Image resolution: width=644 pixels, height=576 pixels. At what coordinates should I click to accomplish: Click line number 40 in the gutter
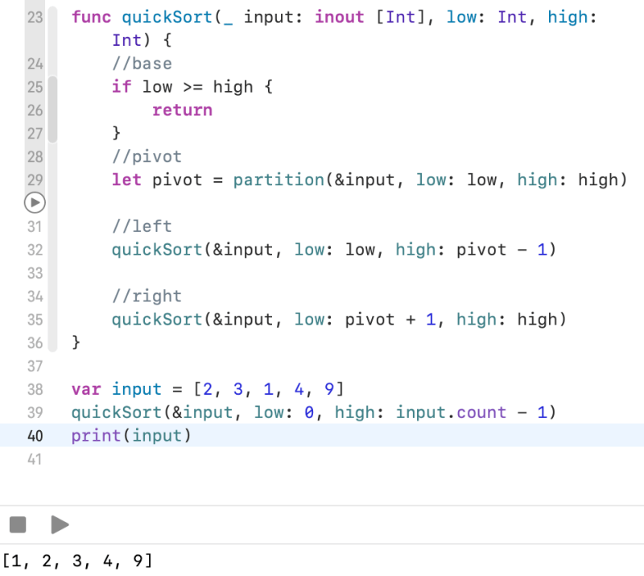[x=35, y=436]
